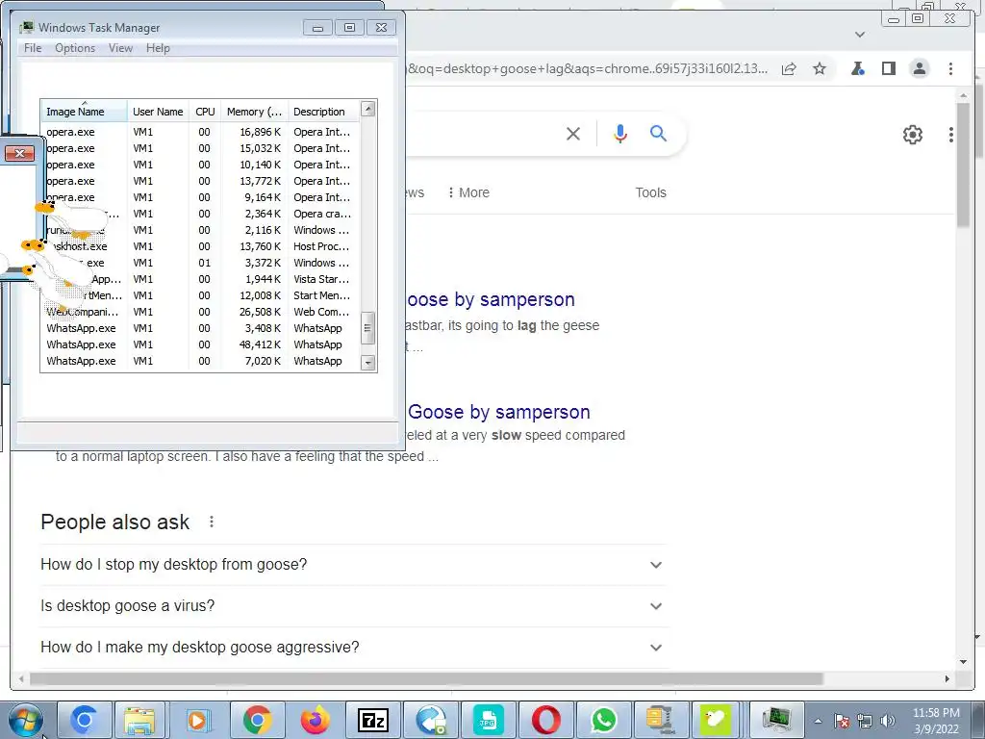Open Windows Media Player from the taskbar

[197, 720]
